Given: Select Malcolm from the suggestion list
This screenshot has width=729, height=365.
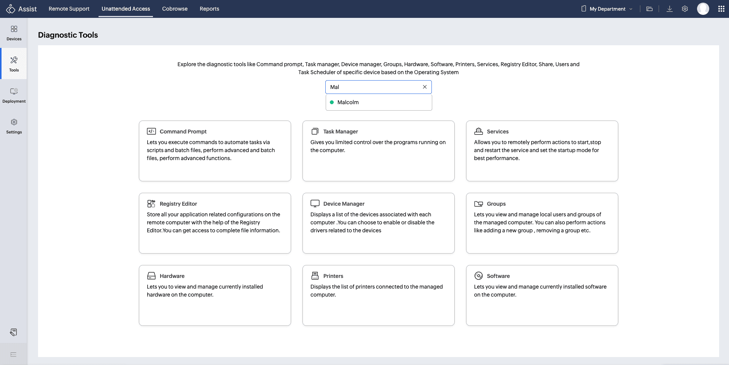Looking at the screenshot, I should (348, 102).
